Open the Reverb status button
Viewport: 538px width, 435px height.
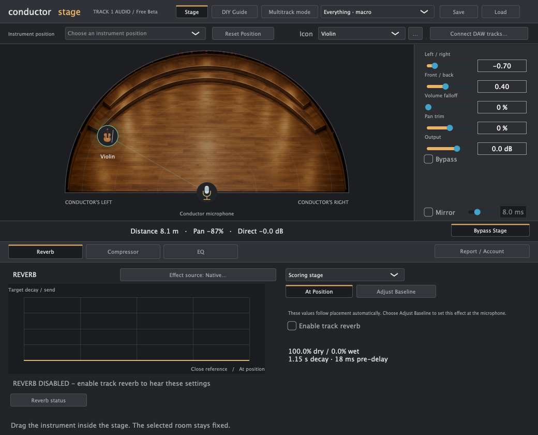click(49, 400)
